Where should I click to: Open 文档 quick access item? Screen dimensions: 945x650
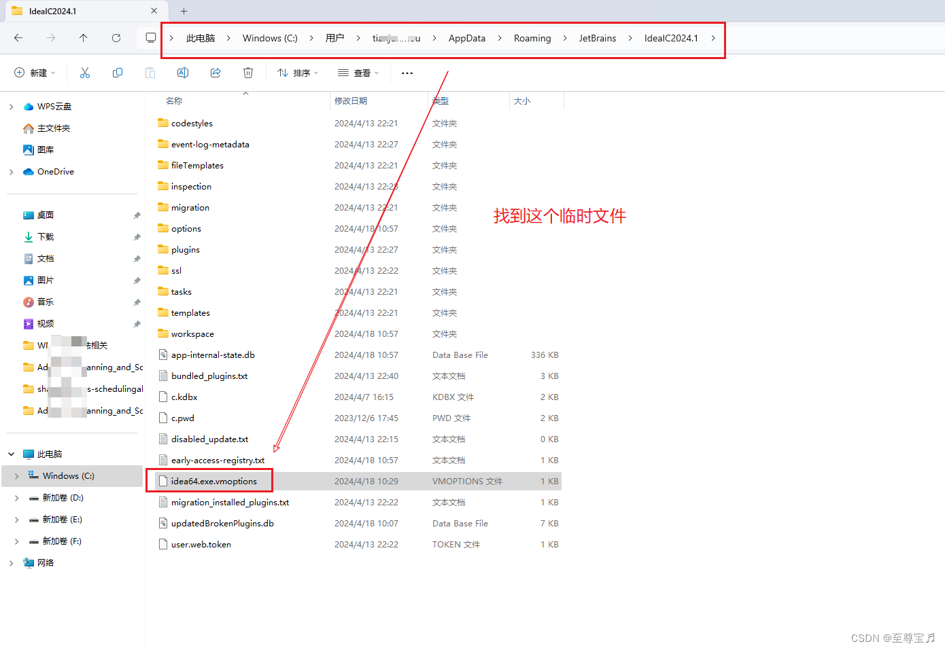coord(38,259)
